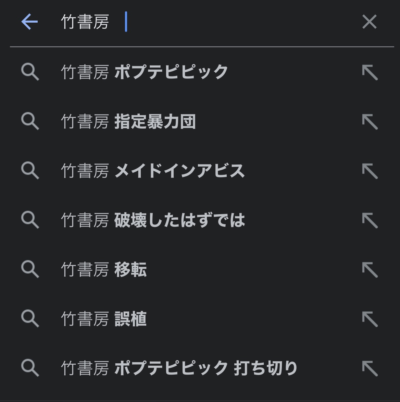Insert 指定暴力団 suggestion using its arrow icon

[370, 122]
